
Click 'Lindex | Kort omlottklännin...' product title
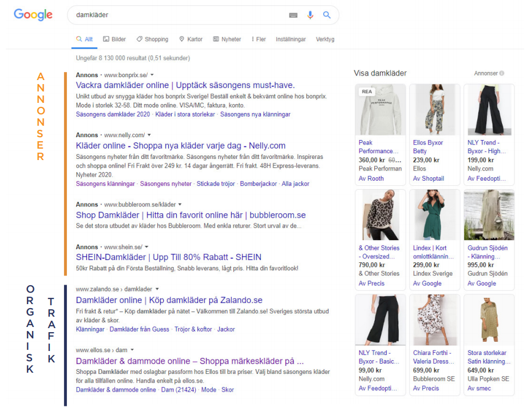(x=433, y=252)
